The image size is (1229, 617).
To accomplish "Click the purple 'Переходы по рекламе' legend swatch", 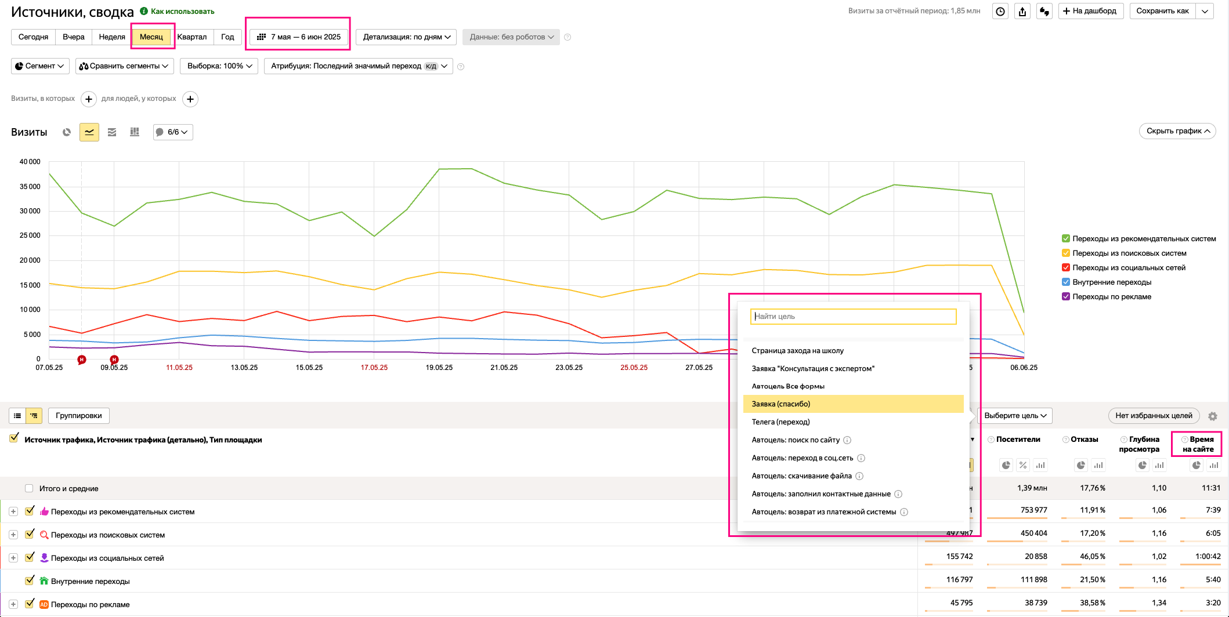I will (x=1065, y=297).
